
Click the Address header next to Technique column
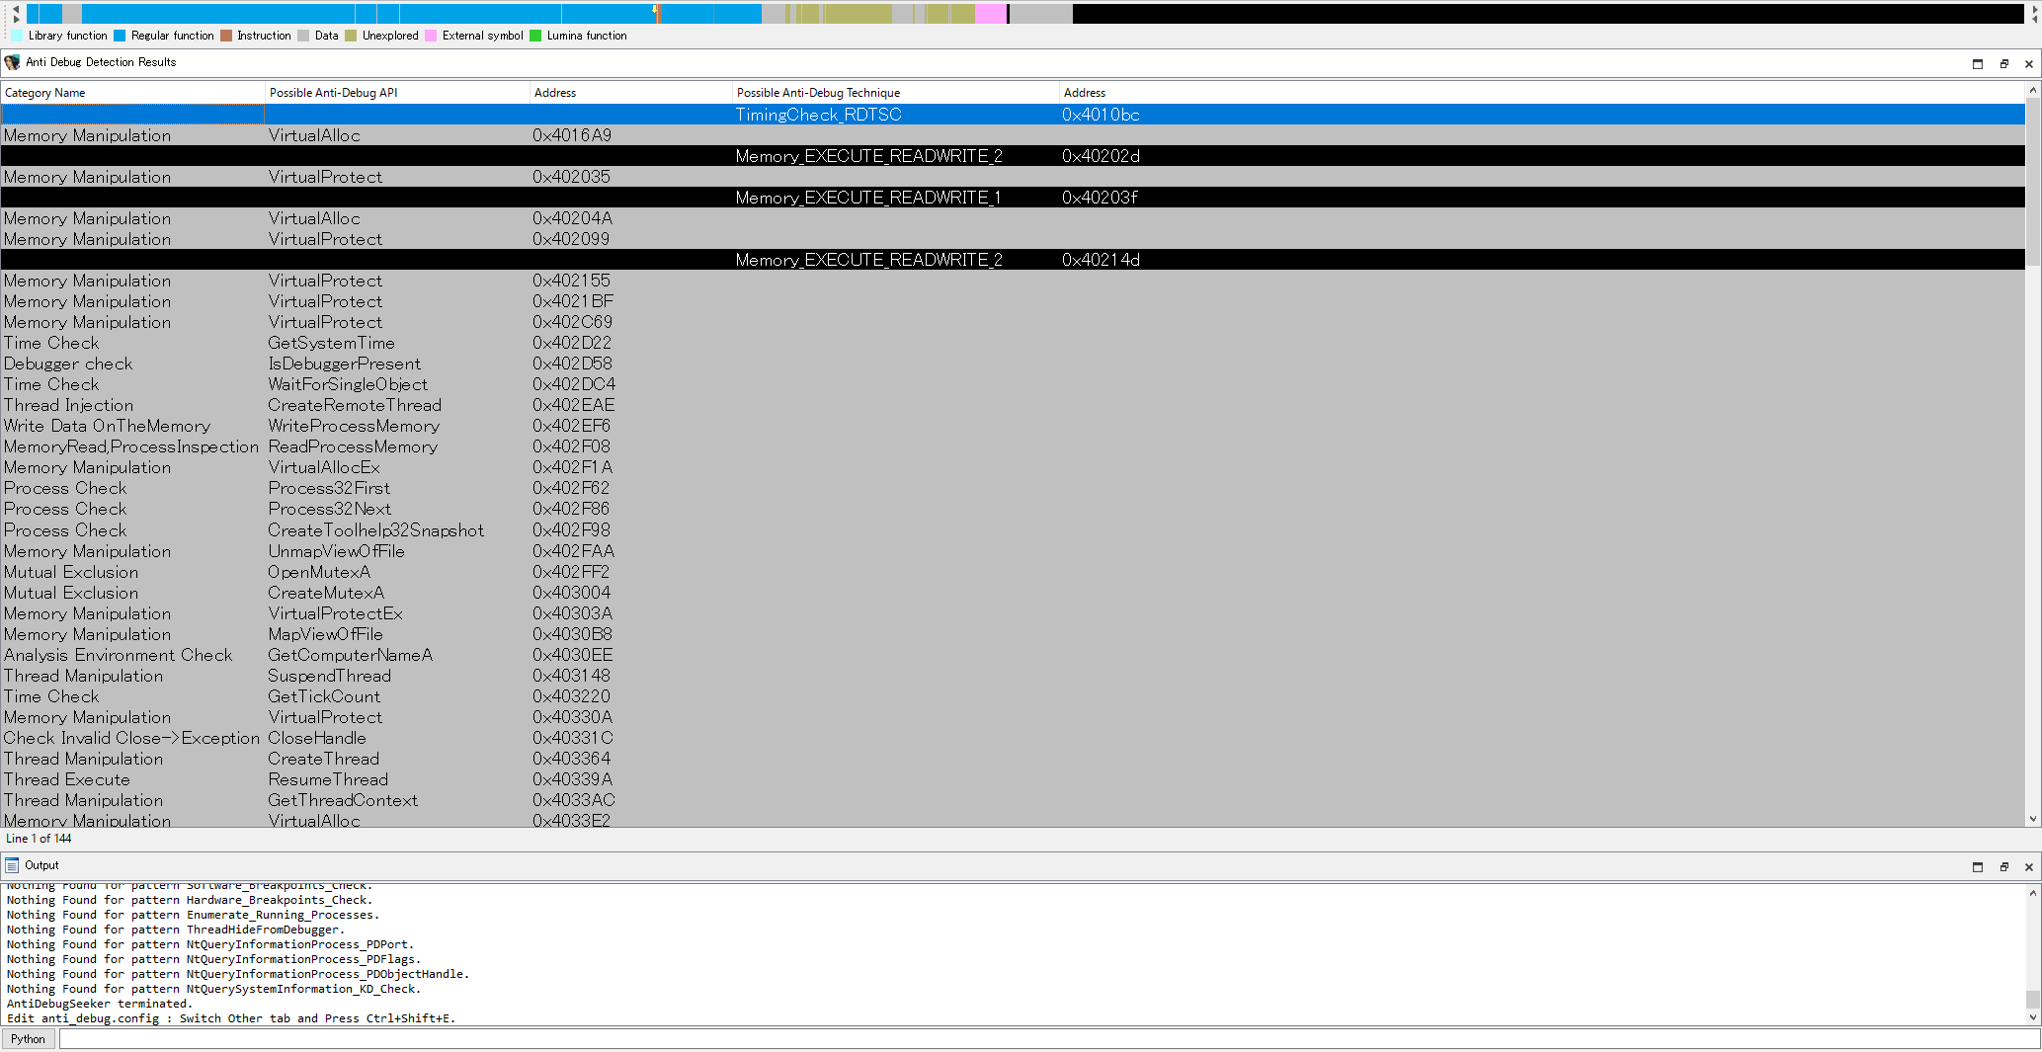[1542, 93]
